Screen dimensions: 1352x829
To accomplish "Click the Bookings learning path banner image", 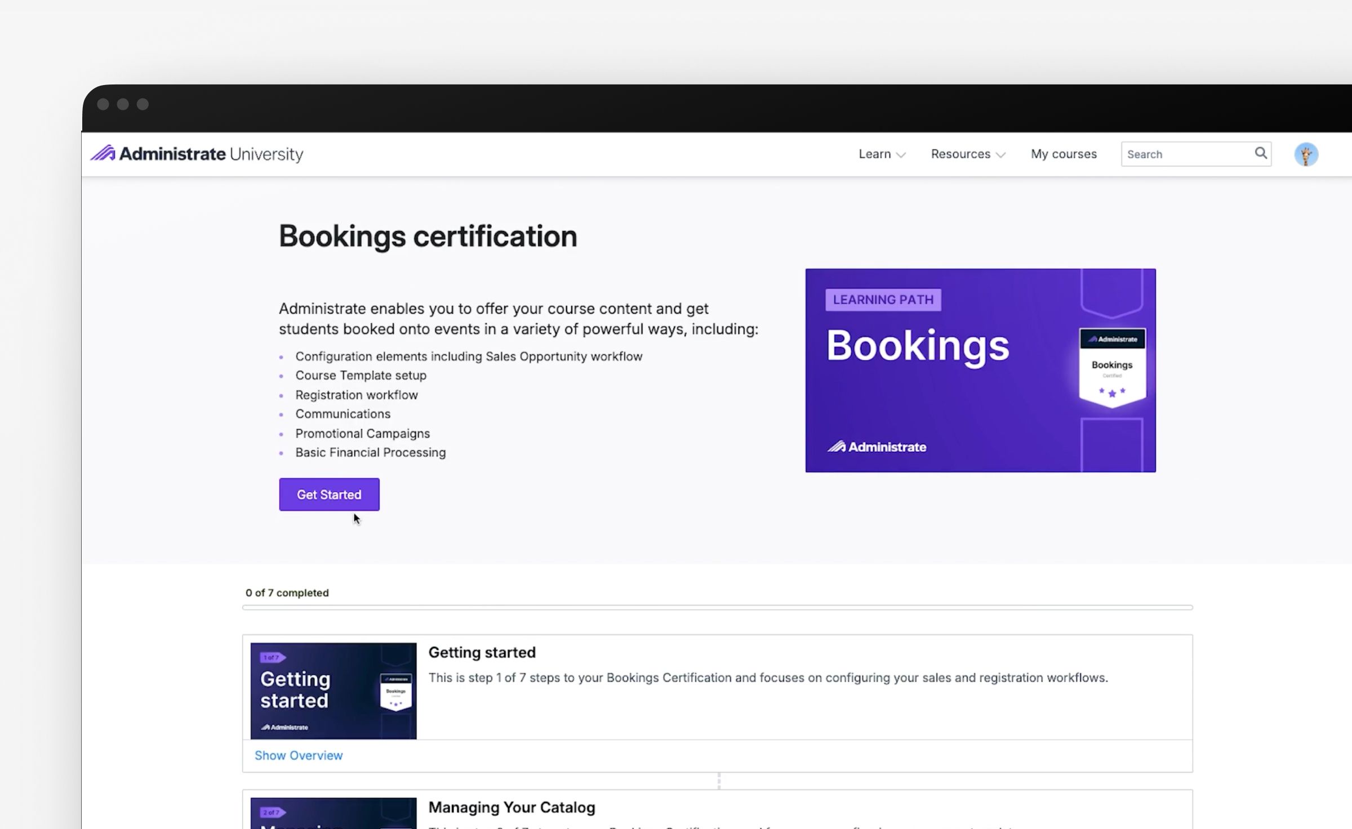I will coord(980,370).
